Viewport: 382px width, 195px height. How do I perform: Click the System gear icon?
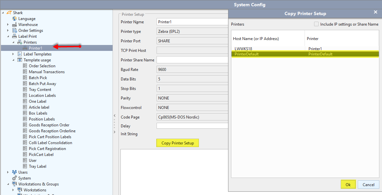point(15,178)
